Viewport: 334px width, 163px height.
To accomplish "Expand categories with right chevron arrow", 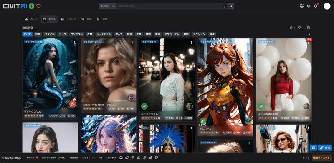I will tap(309, 34).
